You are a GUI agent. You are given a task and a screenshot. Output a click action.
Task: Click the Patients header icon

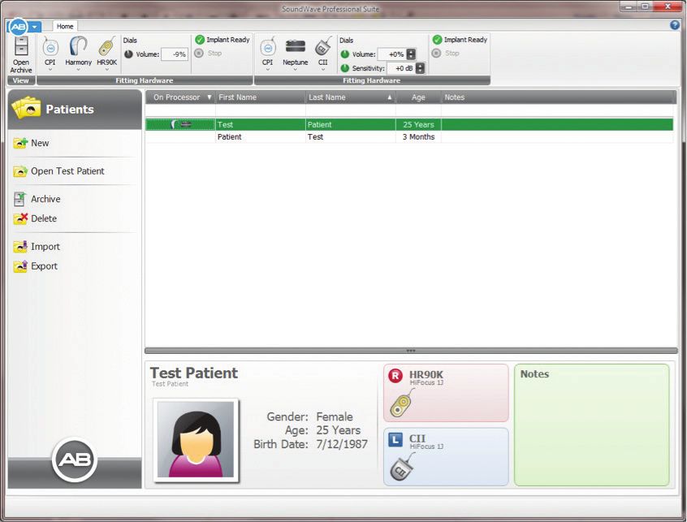(x=26, y=109)
